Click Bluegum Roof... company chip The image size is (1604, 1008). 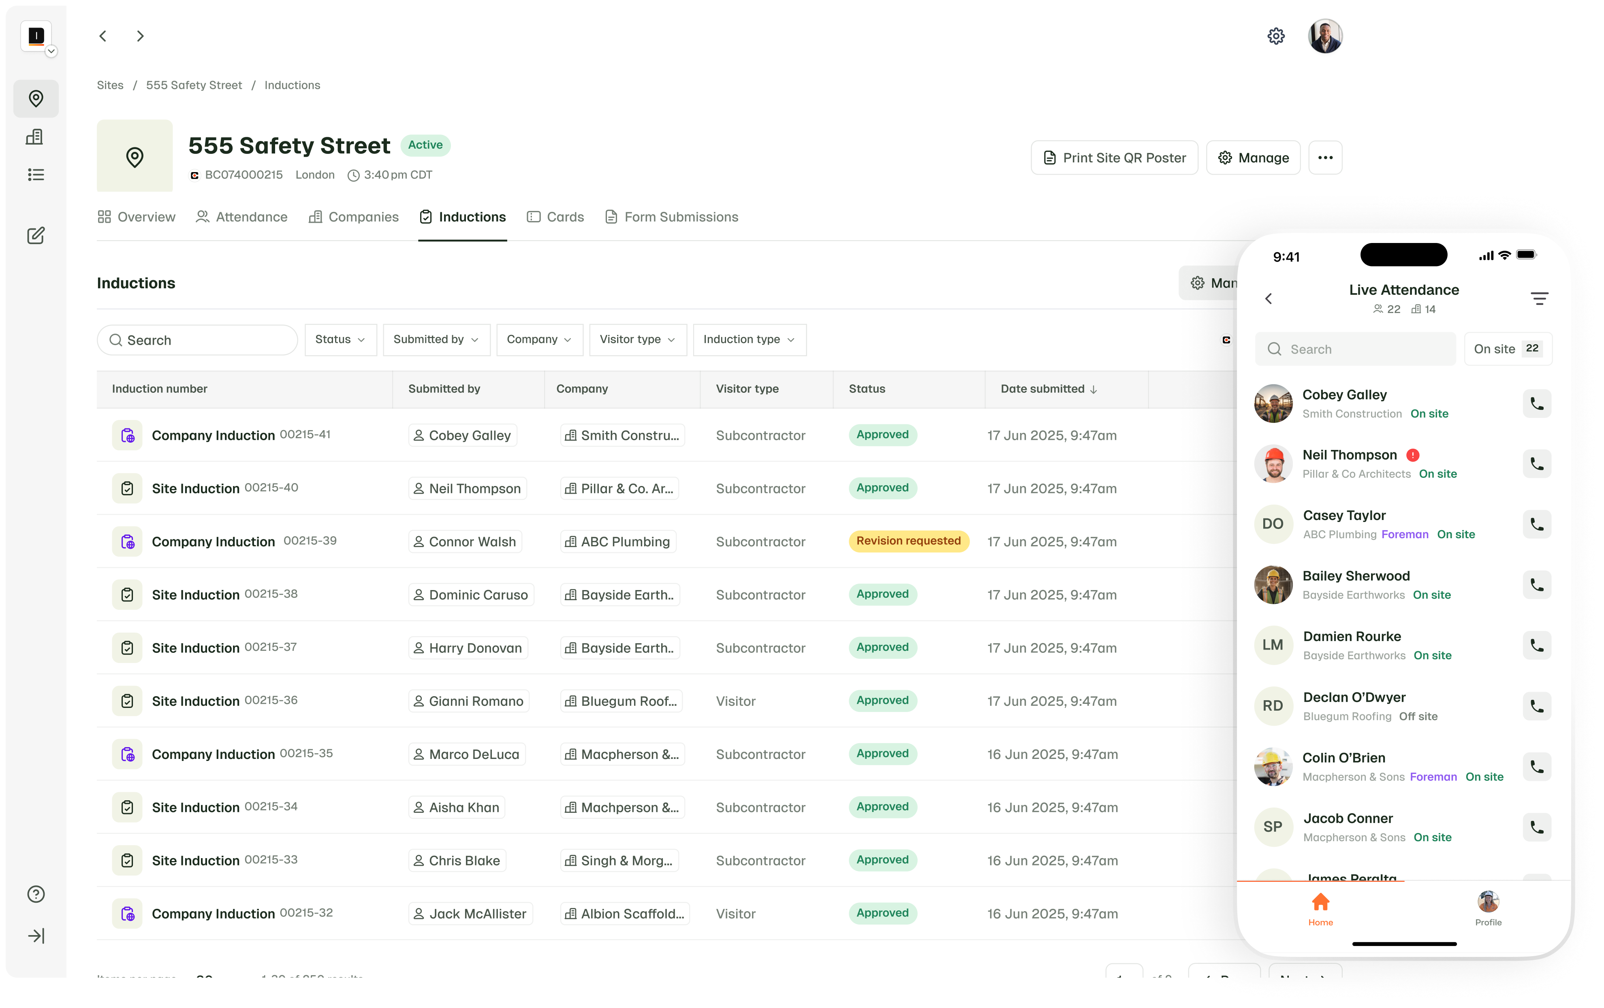click(622, 701)
